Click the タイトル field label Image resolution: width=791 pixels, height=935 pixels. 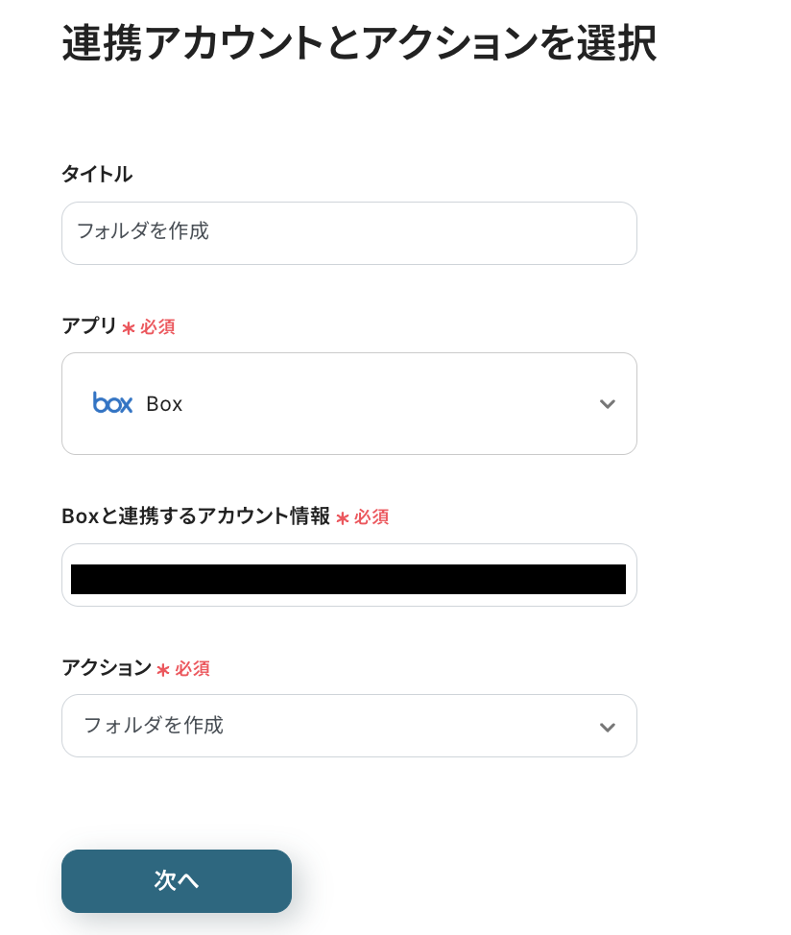tap(97, 174)
